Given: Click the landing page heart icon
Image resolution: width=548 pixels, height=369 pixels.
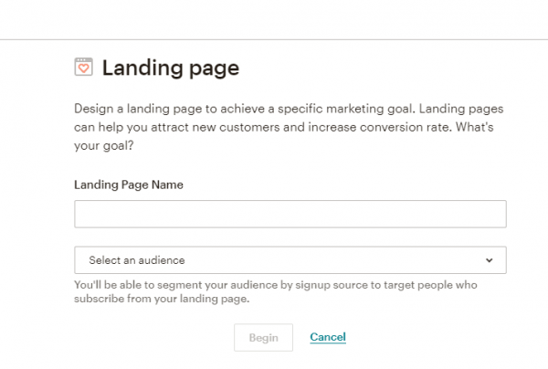Looking at the screenshot, I should pyautogui.click(x=83, y=68).
